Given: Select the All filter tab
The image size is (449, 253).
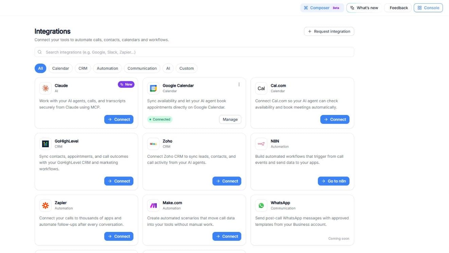Looking at the screenshot, I should (40, 68).
